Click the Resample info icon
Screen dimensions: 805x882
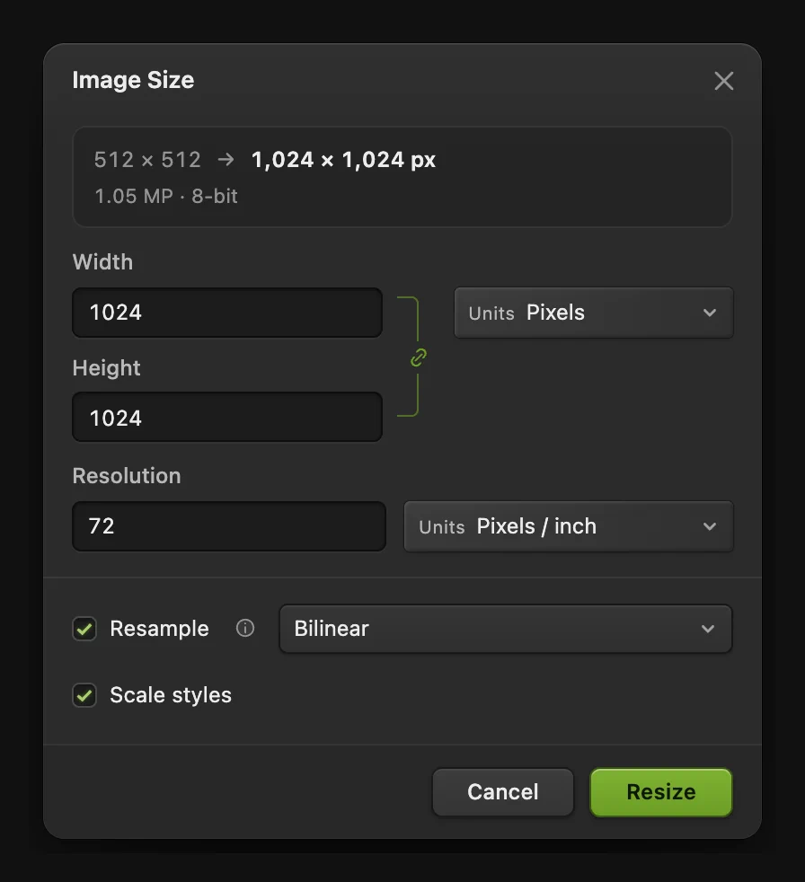point(244,628)
